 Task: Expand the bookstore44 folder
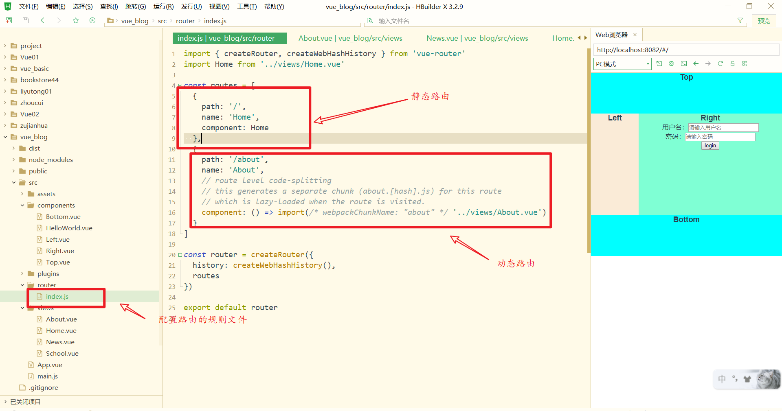[5, 80]
